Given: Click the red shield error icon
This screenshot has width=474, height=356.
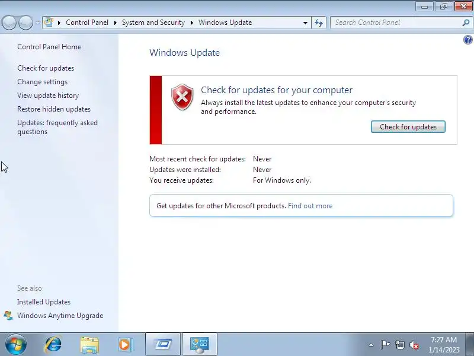Looking at the screenshot, I should click(182, 97).
